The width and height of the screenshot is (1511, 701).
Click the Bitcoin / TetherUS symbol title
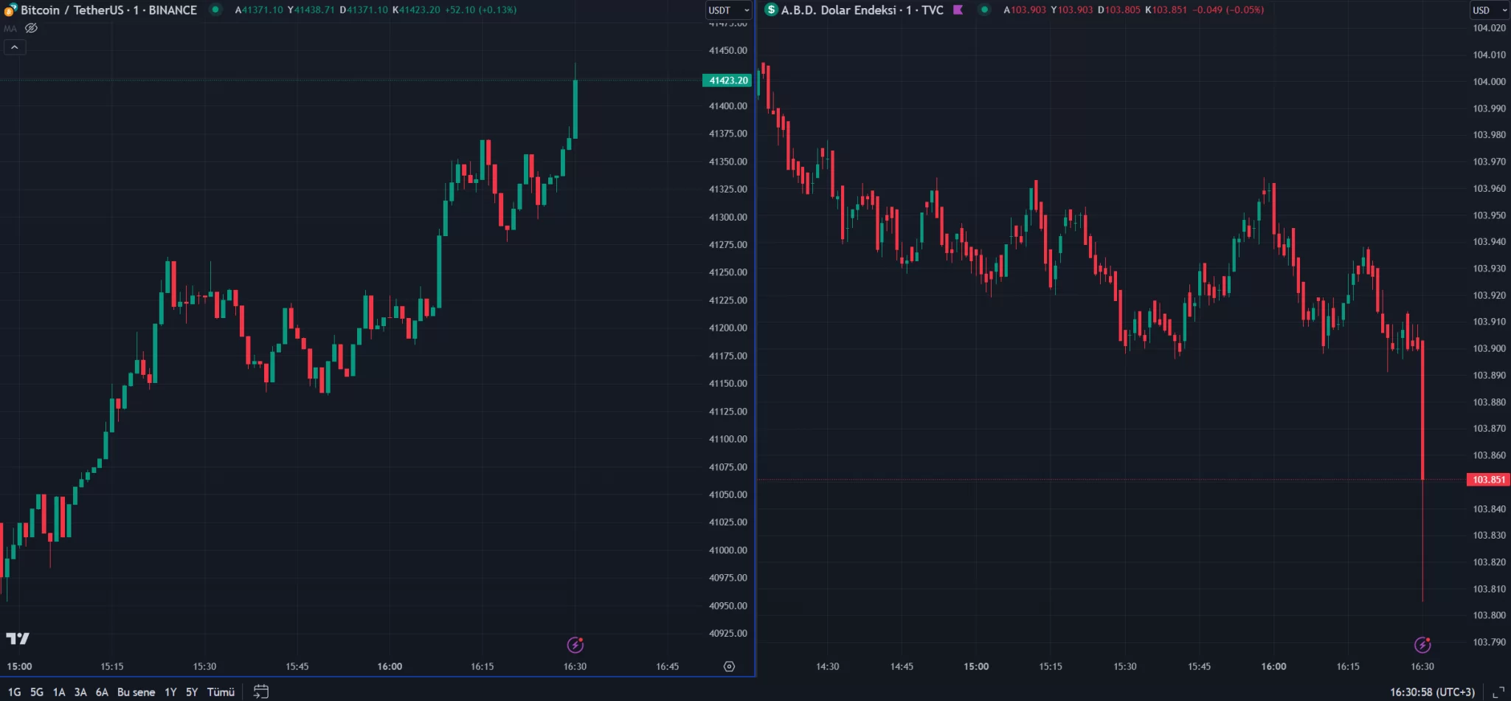coord(108,10)
